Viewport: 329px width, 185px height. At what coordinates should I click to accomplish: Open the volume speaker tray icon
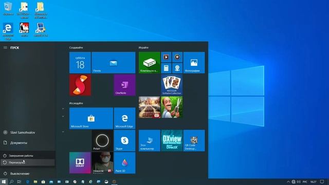[x=299, y=182]
